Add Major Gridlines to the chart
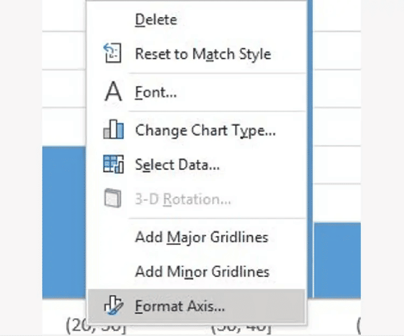Image resolution: width=404 pixels, height=336 pixels. point(202,237)
